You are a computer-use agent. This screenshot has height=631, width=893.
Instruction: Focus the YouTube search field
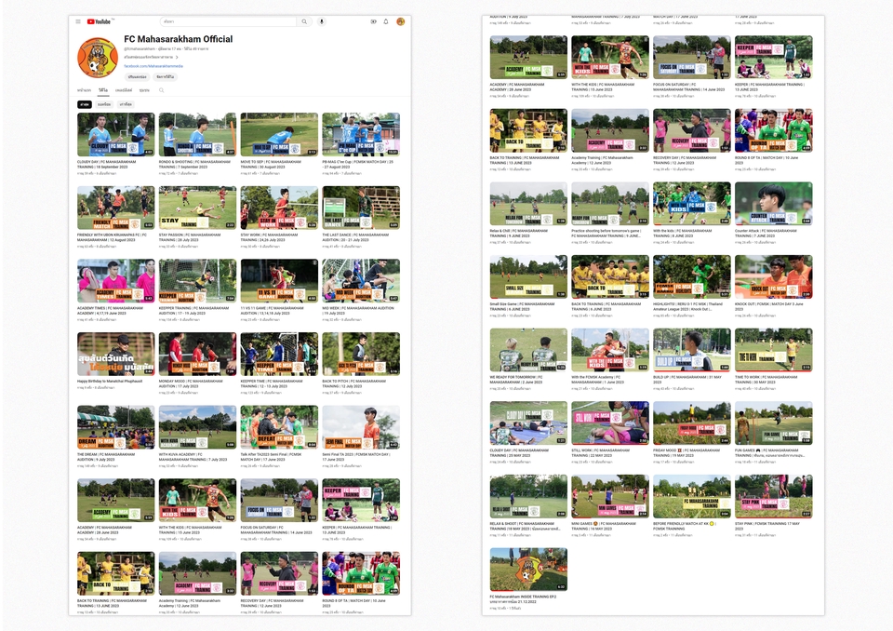229,21
